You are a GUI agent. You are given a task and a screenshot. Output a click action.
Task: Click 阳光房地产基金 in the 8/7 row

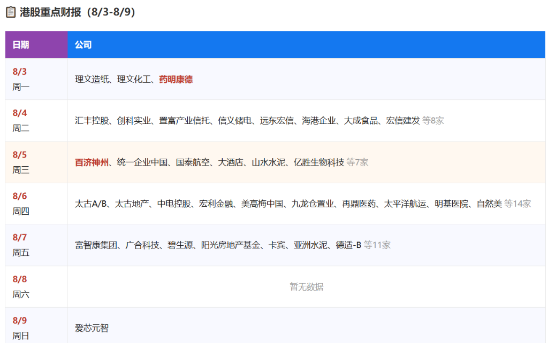[231, 245]
